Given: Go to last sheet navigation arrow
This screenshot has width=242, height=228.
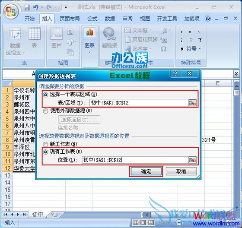Looking at the screenshot, I should (24, 215).
